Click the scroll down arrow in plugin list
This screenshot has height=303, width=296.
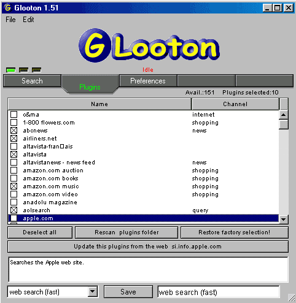coord(284,220)
